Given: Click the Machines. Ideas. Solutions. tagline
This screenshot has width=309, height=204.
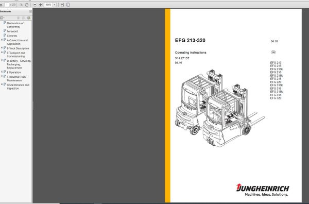Looking at the screenshot, I should point(266,195).
